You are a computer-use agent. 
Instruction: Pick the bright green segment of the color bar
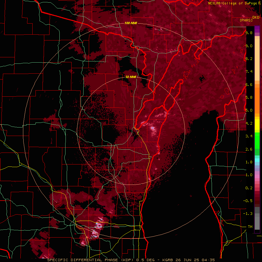pyautogui.click(x=257, y=141)
